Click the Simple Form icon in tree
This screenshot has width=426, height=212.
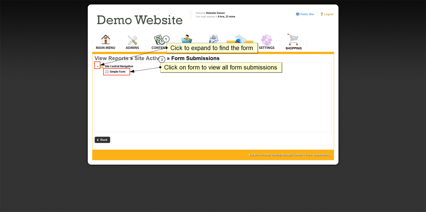(107, 72)
